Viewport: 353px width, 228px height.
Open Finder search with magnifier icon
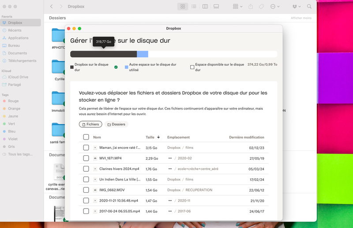coord(309,7)
